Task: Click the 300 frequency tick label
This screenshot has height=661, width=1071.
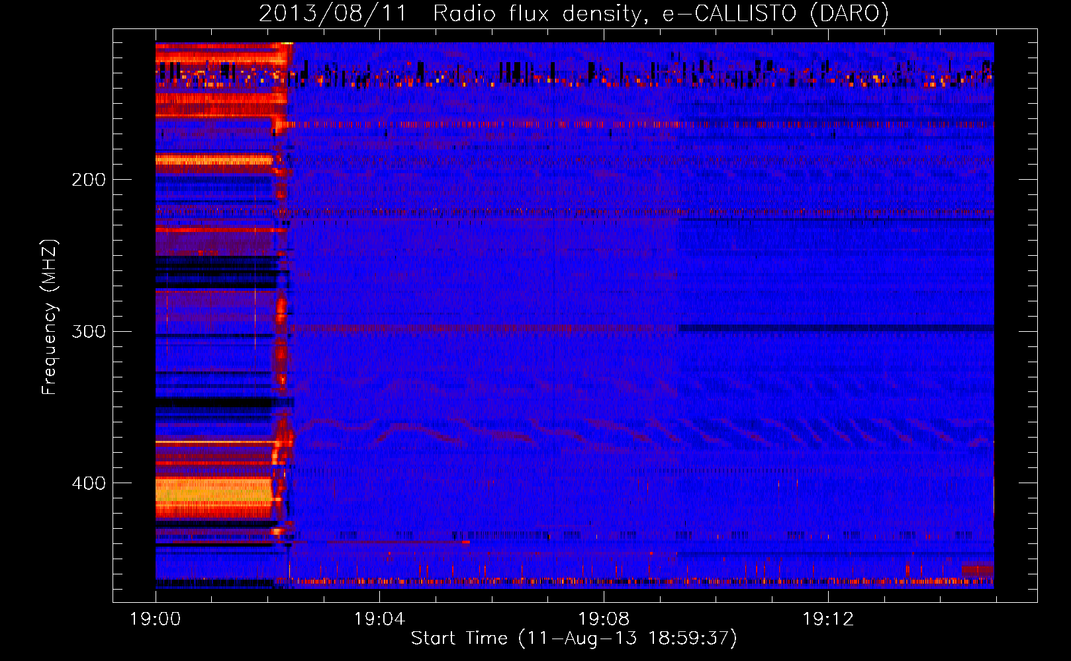Action: pos(89,331)
